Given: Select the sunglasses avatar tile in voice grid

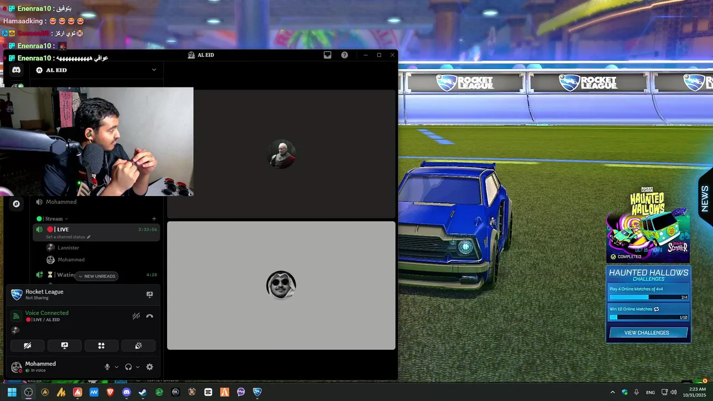Looking at the screenshot, I should tap(281, 285).
